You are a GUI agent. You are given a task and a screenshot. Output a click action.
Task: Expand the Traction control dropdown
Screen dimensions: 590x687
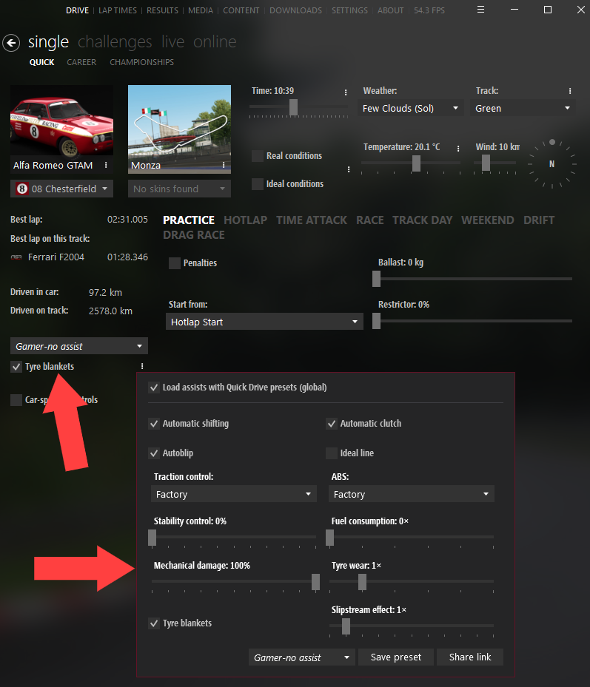click(234, 494)
